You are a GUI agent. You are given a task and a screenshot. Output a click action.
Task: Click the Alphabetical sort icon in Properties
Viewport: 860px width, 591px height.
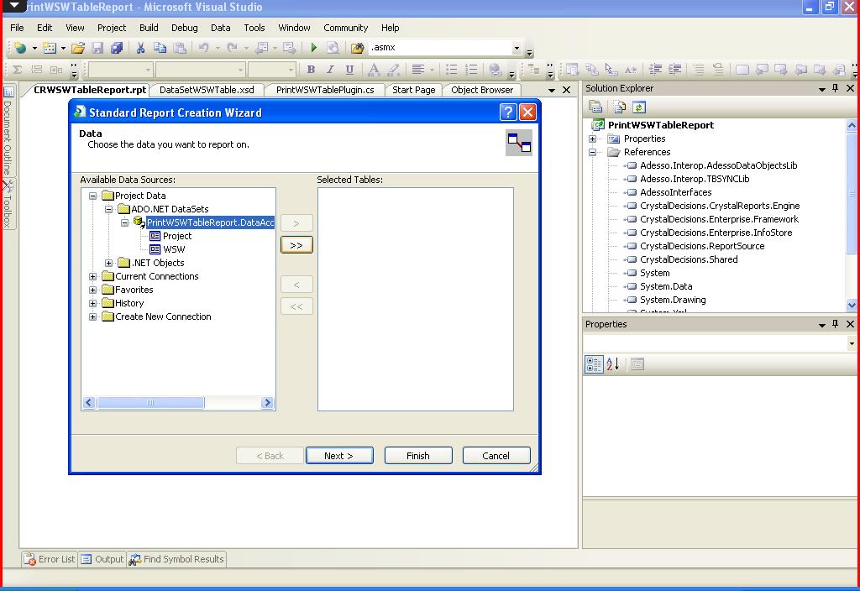coord(613,364)
